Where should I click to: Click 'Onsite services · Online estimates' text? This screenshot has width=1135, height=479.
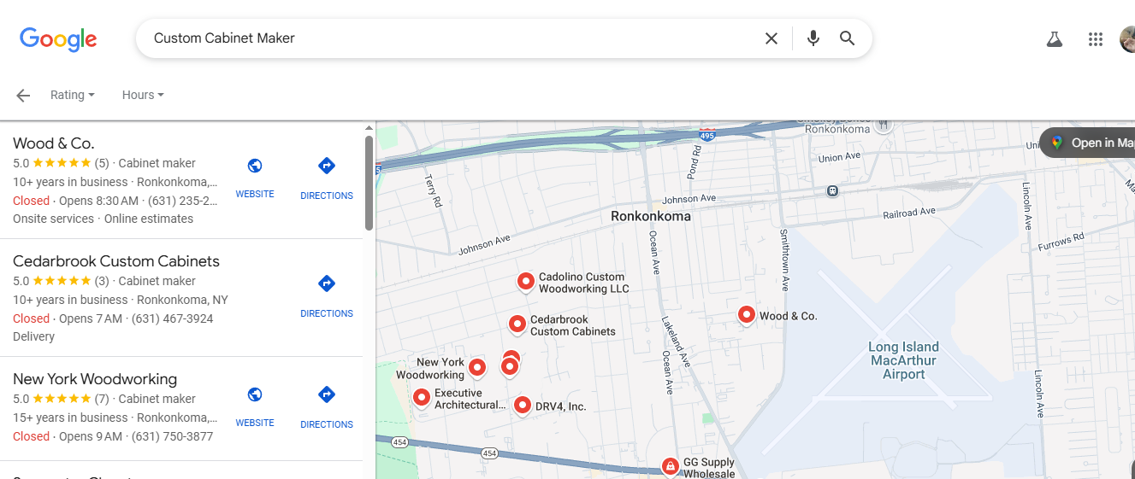pyautogui.click(x=103, y=219)
